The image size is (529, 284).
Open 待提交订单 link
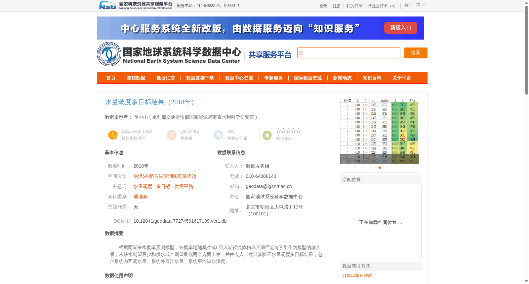383,6
